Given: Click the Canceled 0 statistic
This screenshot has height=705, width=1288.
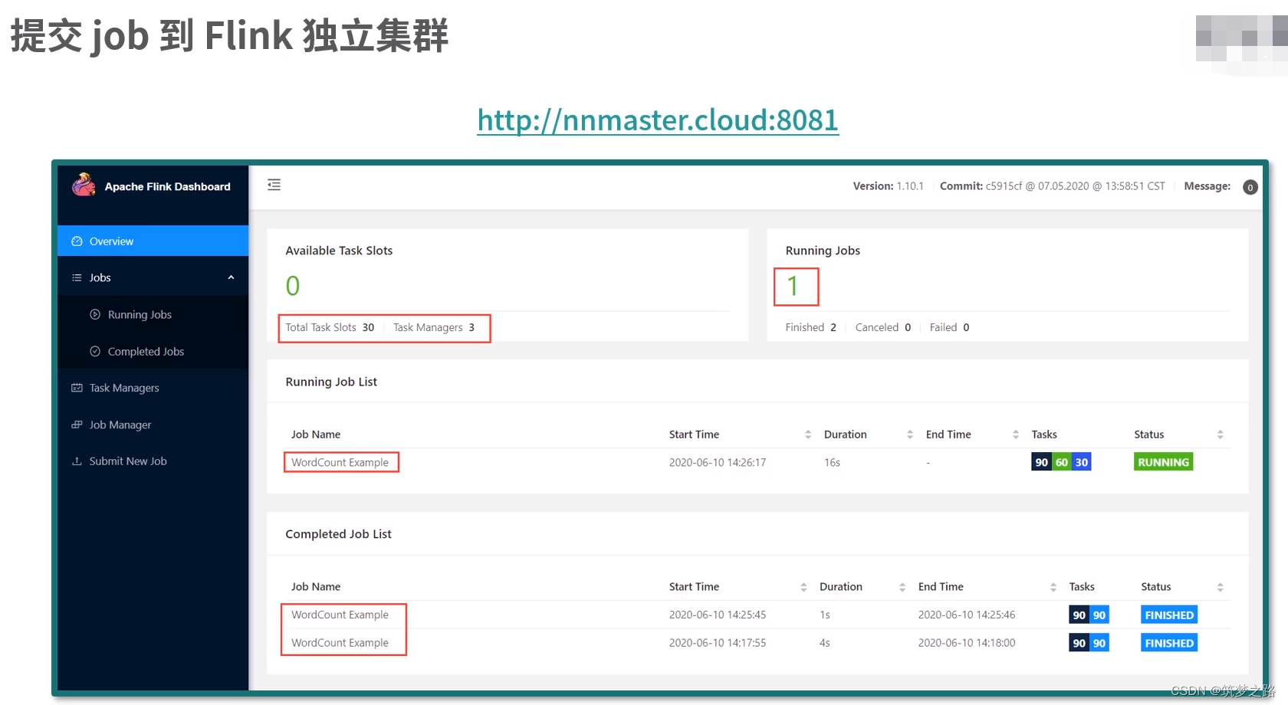Looking at the screenshot, I should (883, 327).
